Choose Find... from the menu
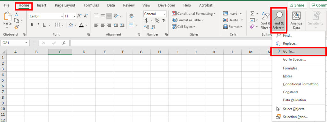Viewport: 327px width, 122px height. (x=299, y=36)
